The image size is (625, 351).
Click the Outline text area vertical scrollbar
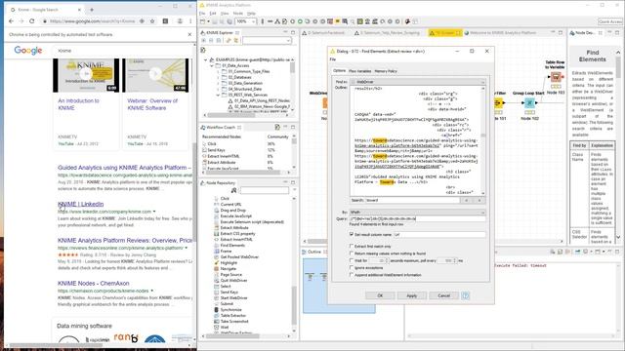point(483,140)
